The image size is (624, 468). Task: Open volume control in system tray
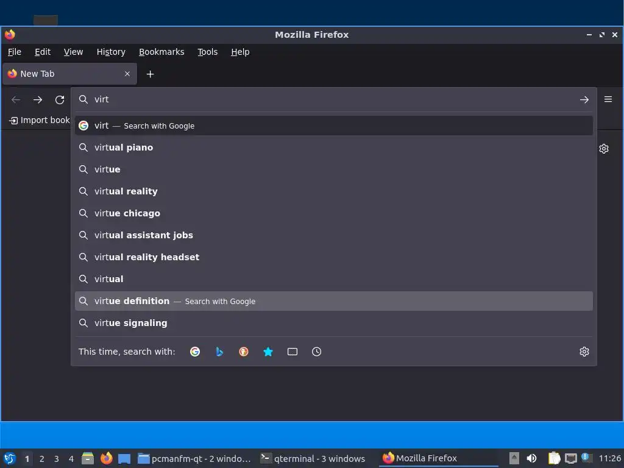tap(531, 458)
